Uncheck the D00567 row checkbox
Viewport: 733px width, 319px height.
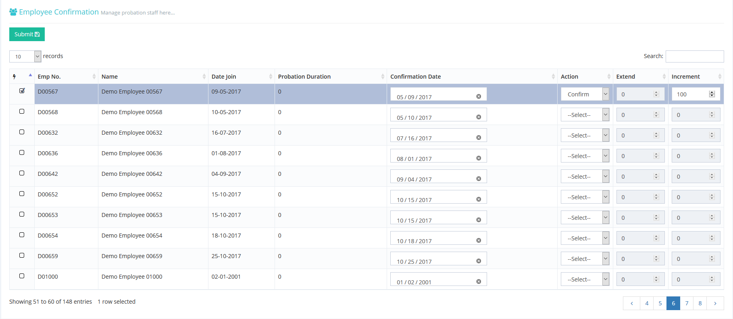pos(22,91)
